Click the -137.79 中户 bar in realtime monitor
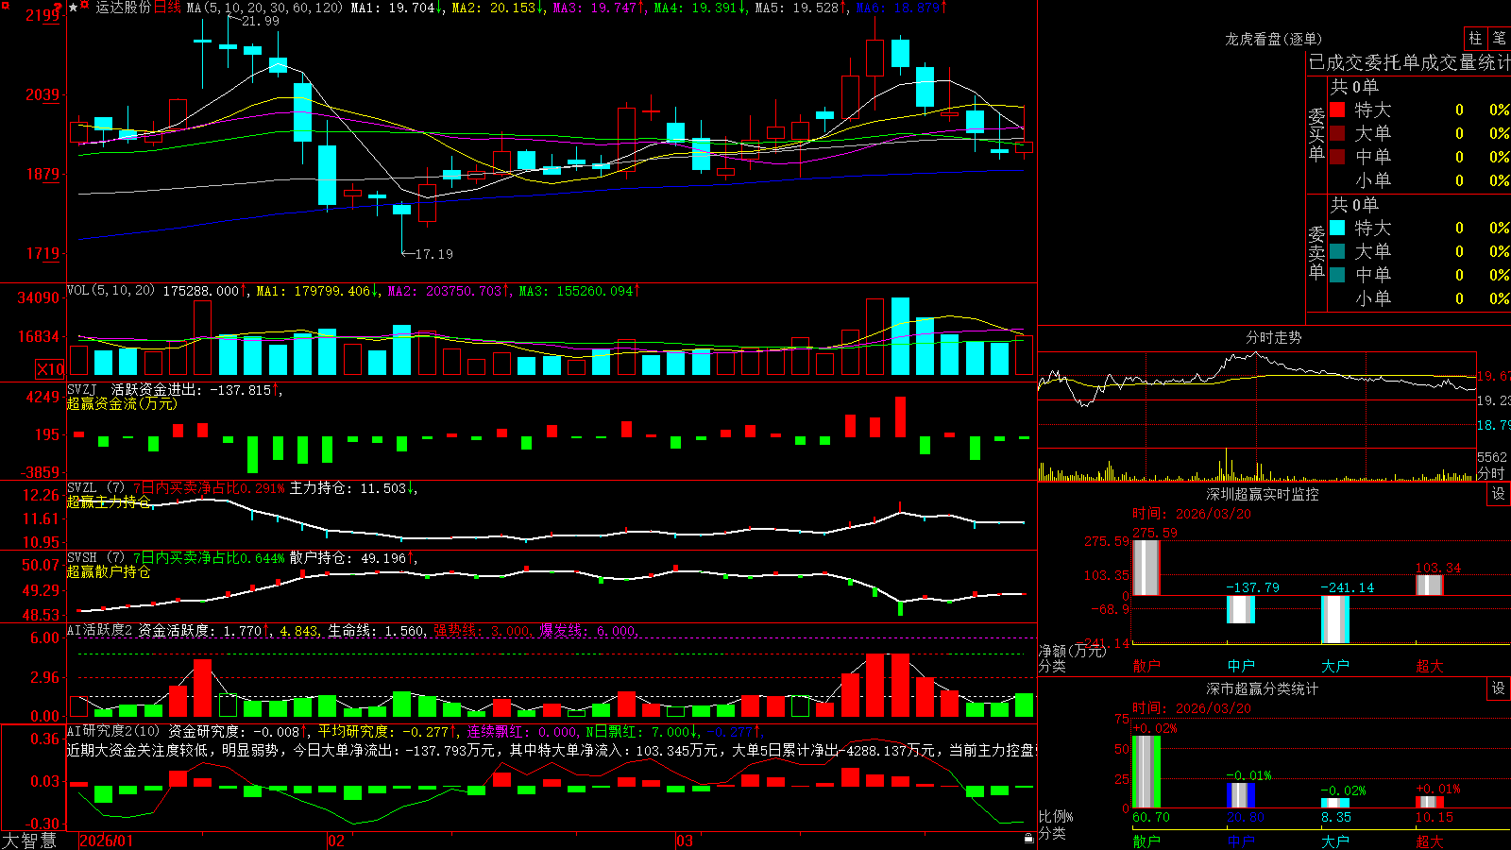This screenshot has width=1511, height=850. click(x=1241, y=609)
